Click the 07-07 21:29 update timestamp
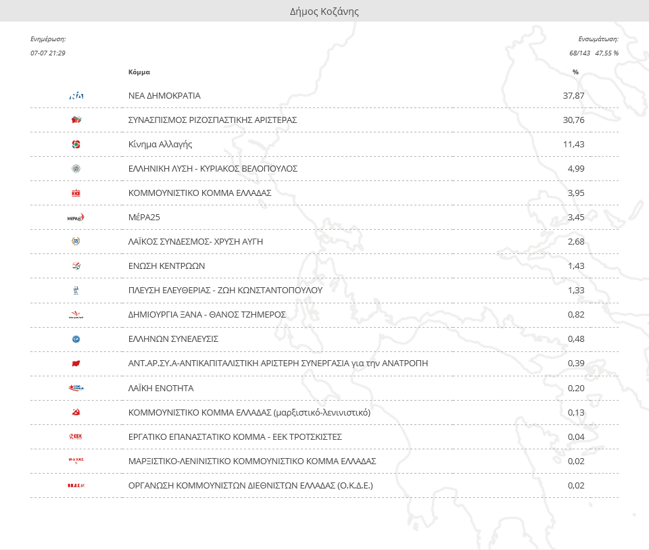The image size is (649, 550). click(48, 53)
